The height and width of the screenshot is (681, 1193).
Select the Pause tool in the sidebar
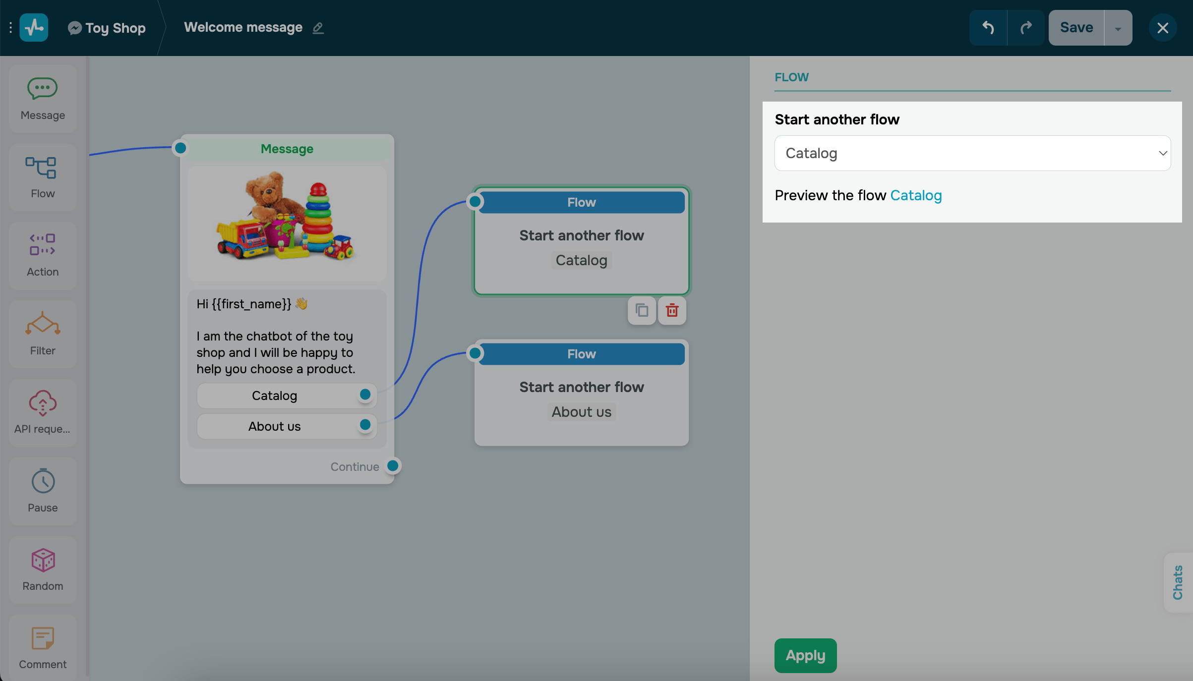tap(42, 490)
